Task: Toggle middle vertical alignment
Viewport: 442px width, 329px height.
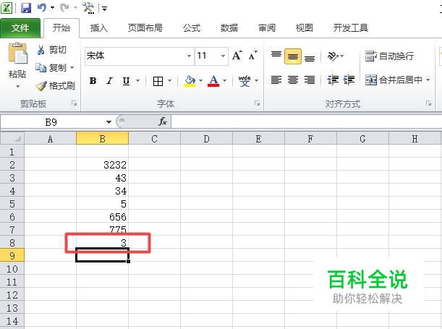Action: coord(293,56)
